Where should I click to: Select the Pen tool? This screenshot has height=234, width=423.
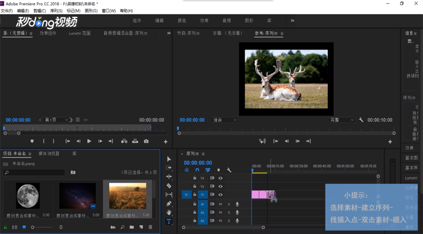pyautogui.click(x=169, y=204)
